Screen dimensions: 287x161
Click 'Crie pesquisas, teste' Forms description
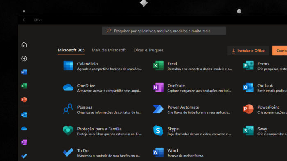(272, 69)
